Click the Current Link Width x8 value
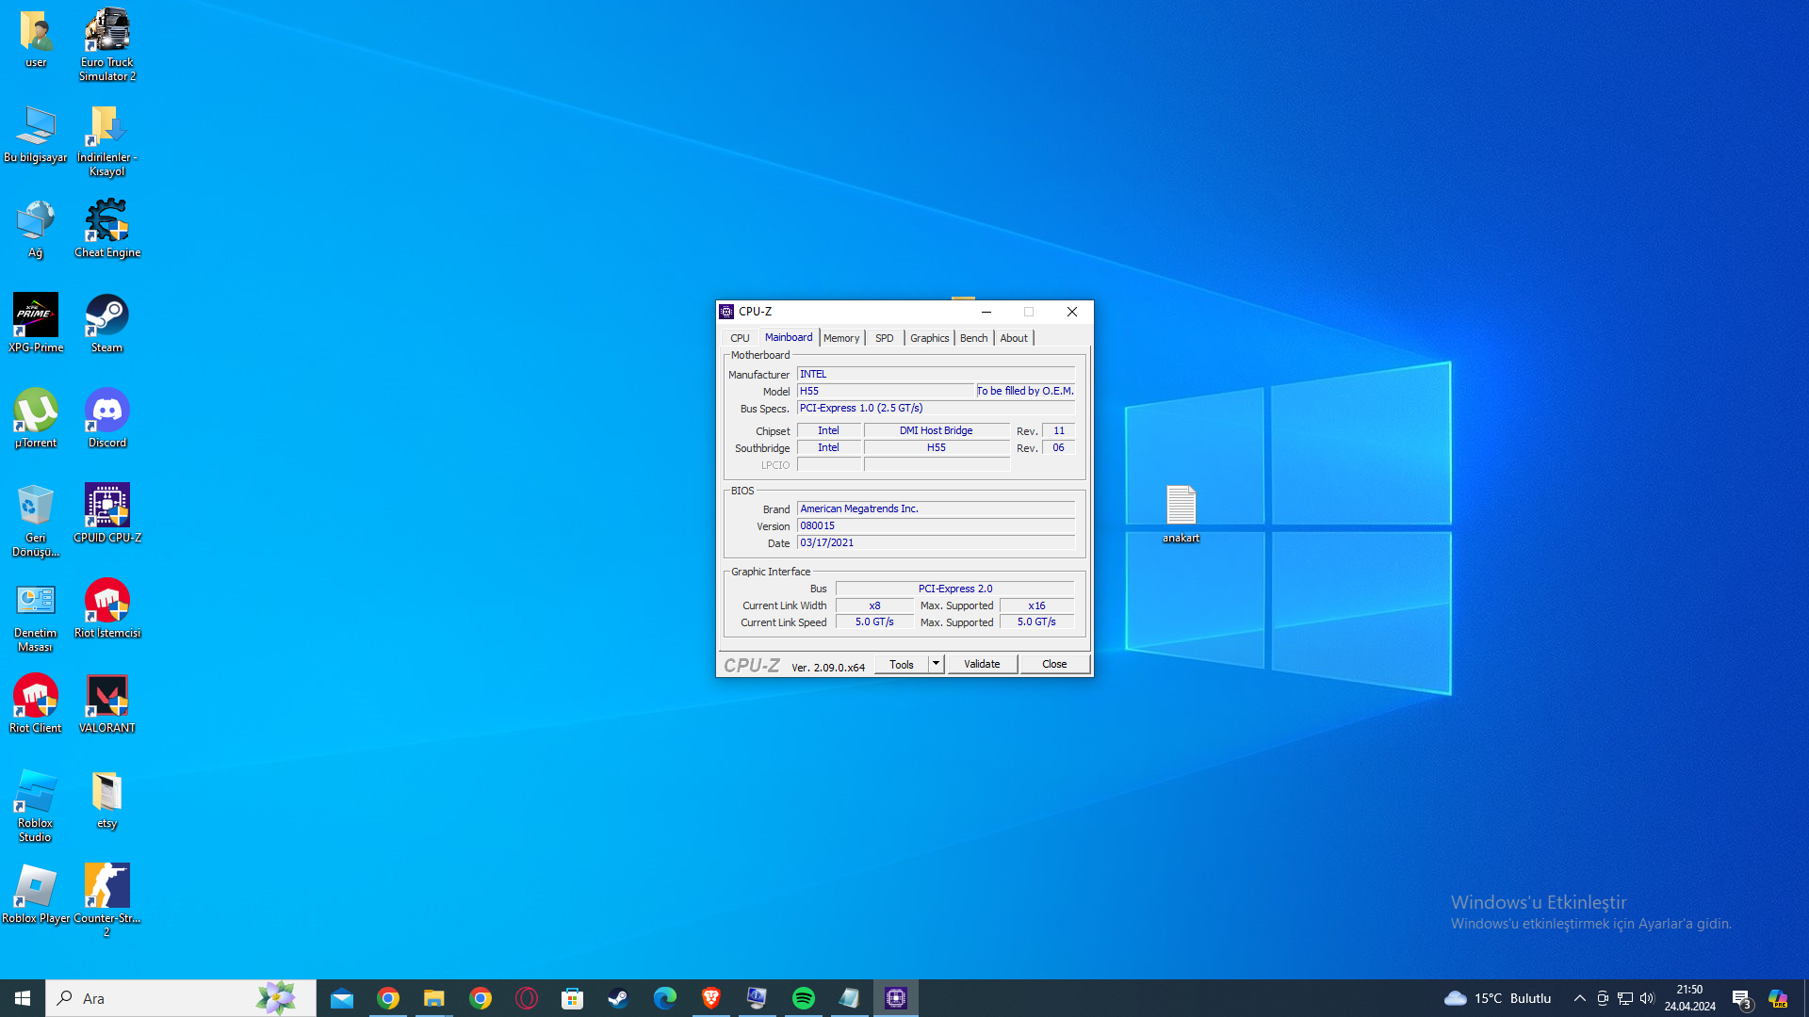 (x=874, y=605)
